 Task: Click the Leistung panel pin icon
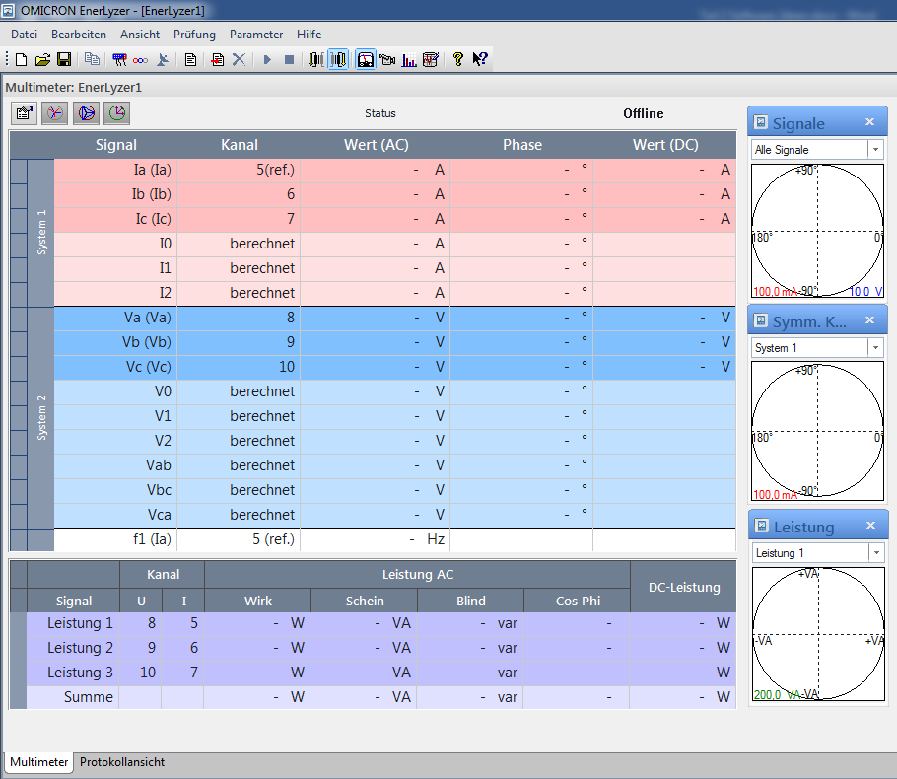pyautogui.click(x=761, y=525)
